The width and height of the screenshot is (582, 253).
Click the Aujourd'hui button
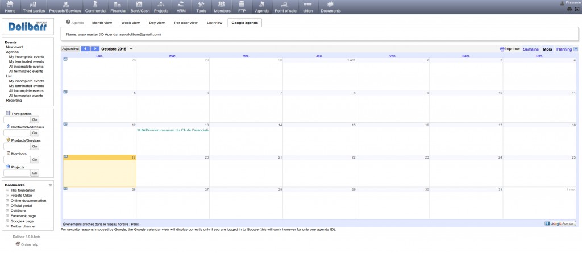click(x=70, y=49)
